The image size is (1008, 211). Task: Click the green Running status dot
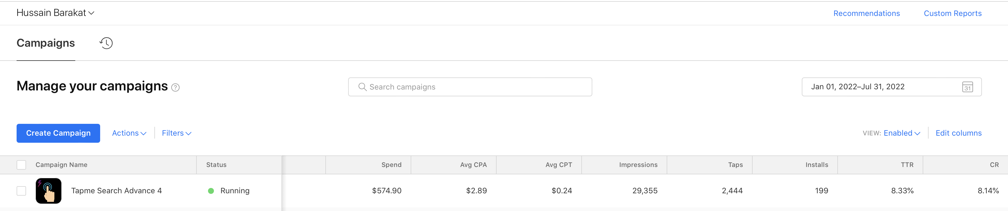(211, 191)
